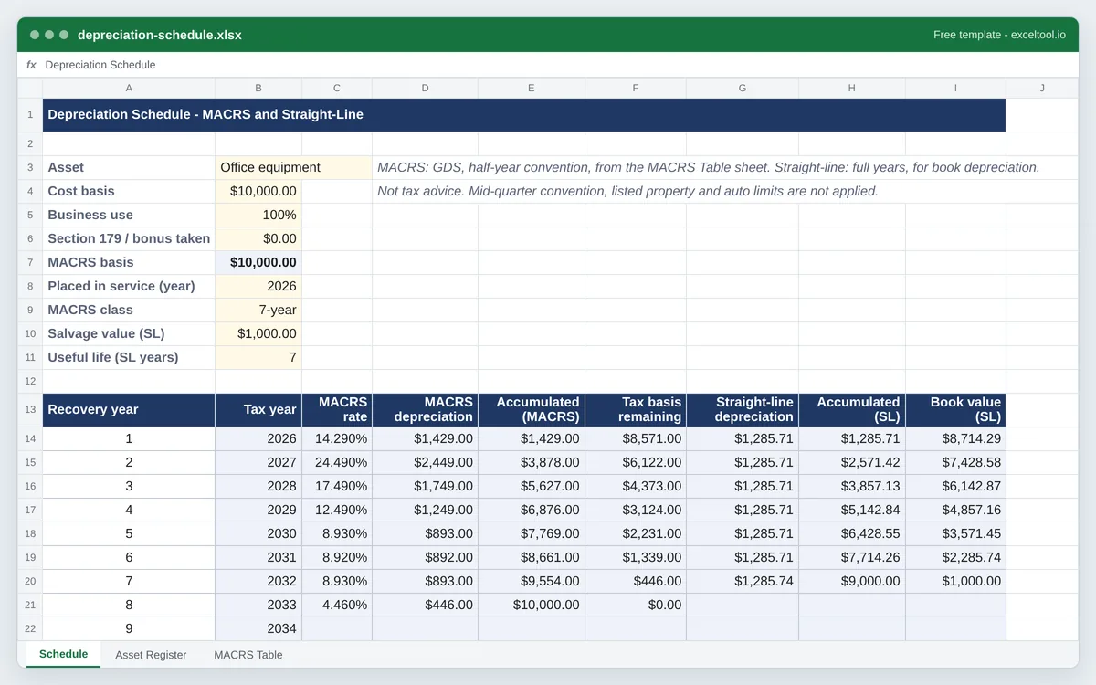This screenshot has width=1096, height=685.
Task: Select column D header
Action: pos(426,88)
